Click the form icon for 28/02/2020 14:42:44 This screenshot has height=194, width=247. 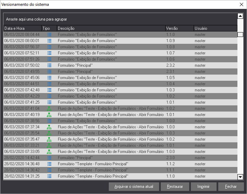click(49, 158)
